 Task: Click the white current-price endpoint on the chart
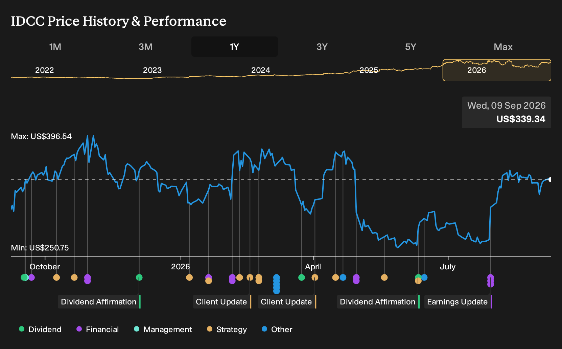[x=551, y=180]
